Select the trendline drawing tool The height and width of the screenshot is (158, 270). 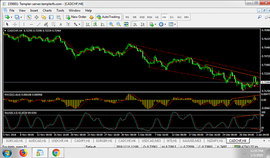39,24
